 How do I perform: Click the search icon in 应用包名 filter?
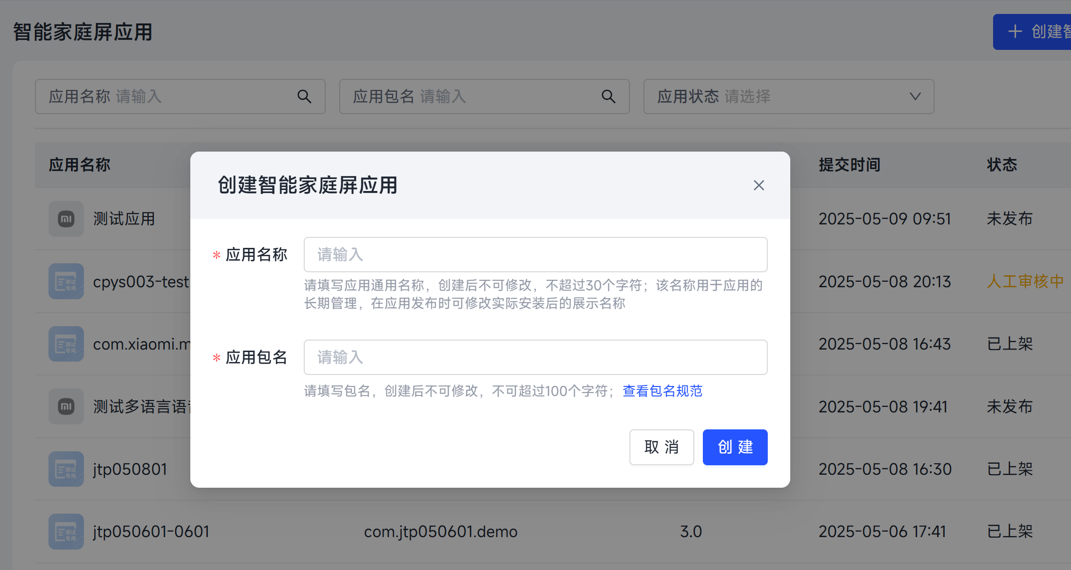608,97
